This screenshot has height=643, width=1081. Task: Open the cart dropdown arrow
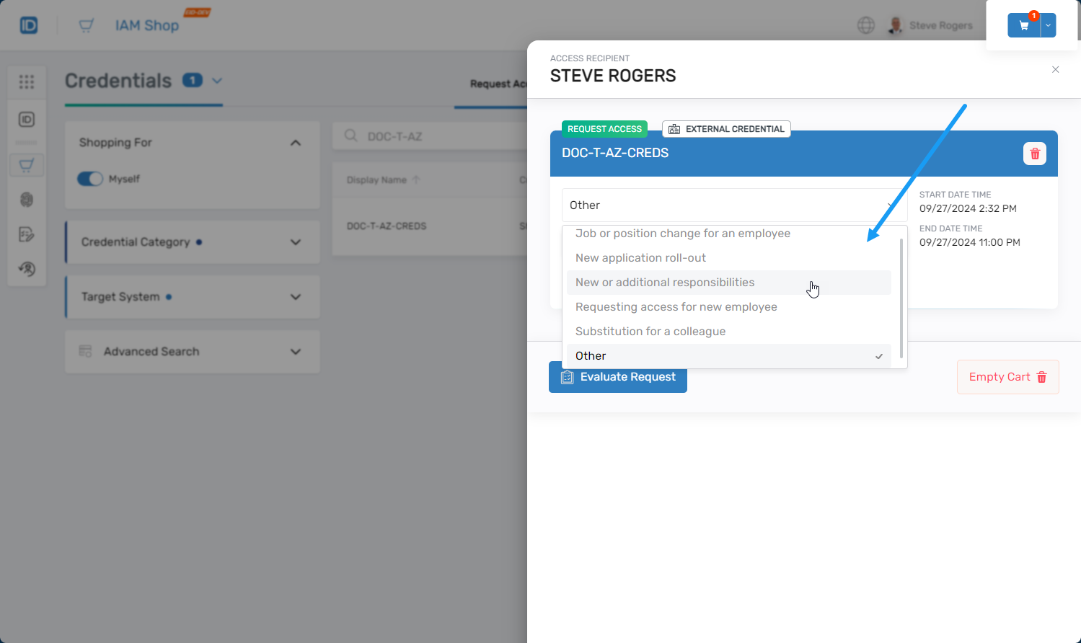(x=1049, y=25)
